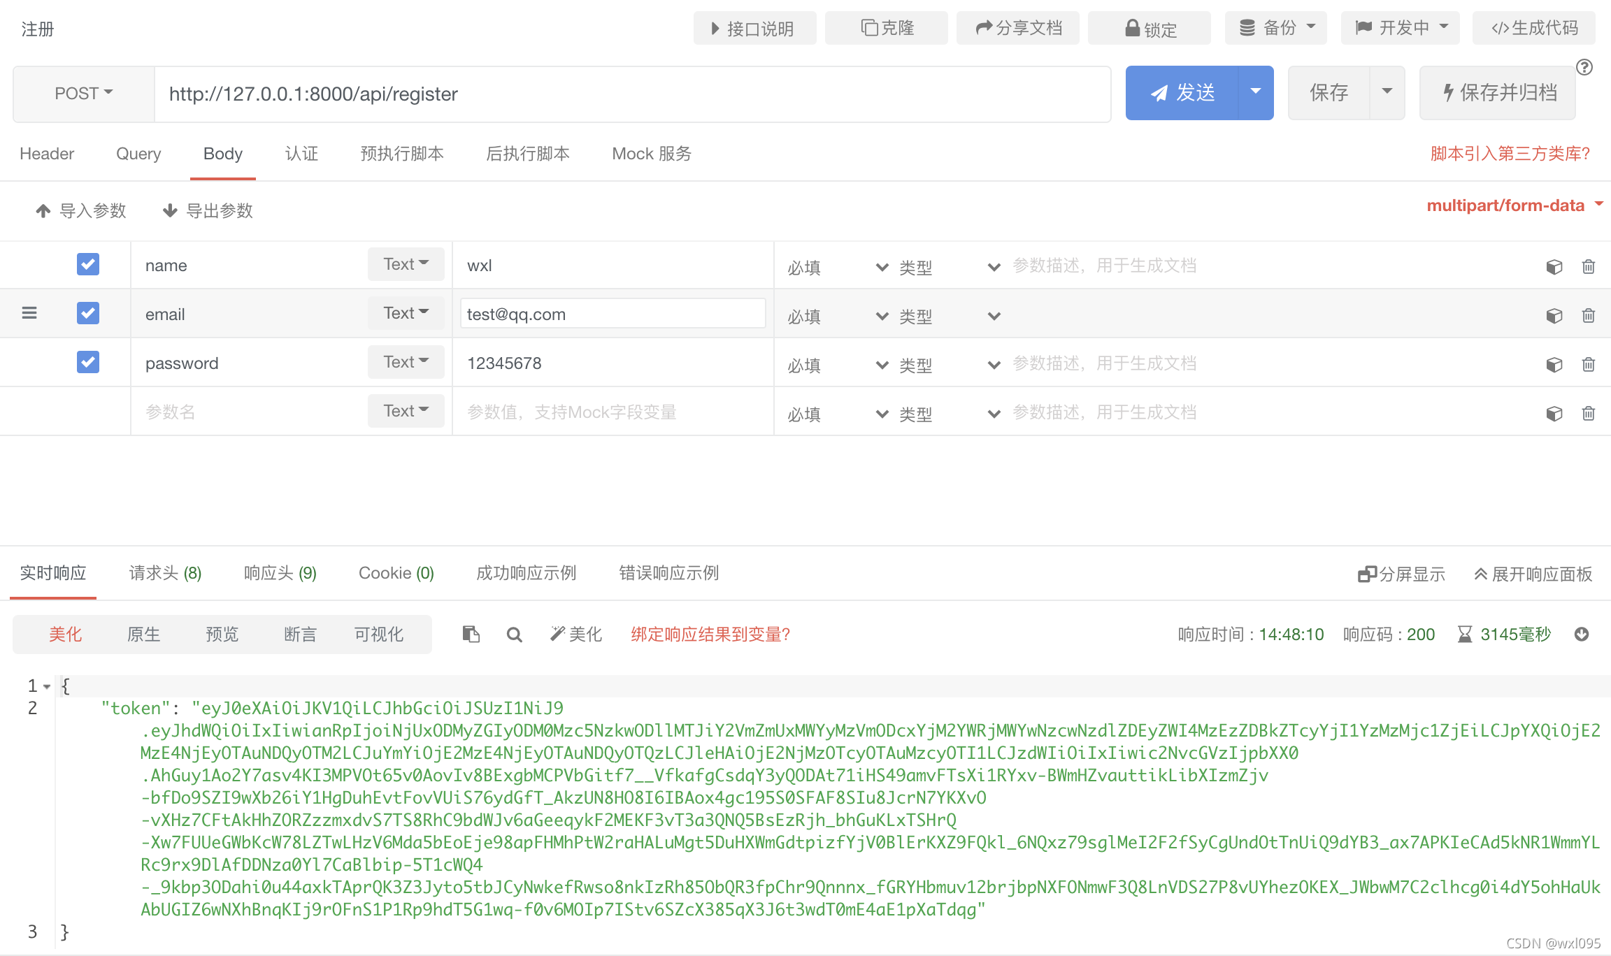This screenshot has width=1611, height=956.
Task: Click the cube icon in name row
Action: pos(1554,266)
